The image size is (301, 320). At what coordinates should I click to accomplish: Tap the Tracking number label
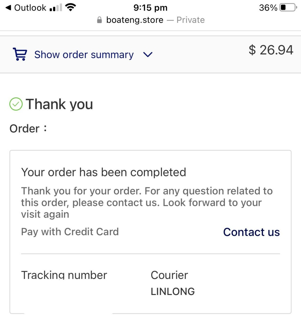pos(64,275)
